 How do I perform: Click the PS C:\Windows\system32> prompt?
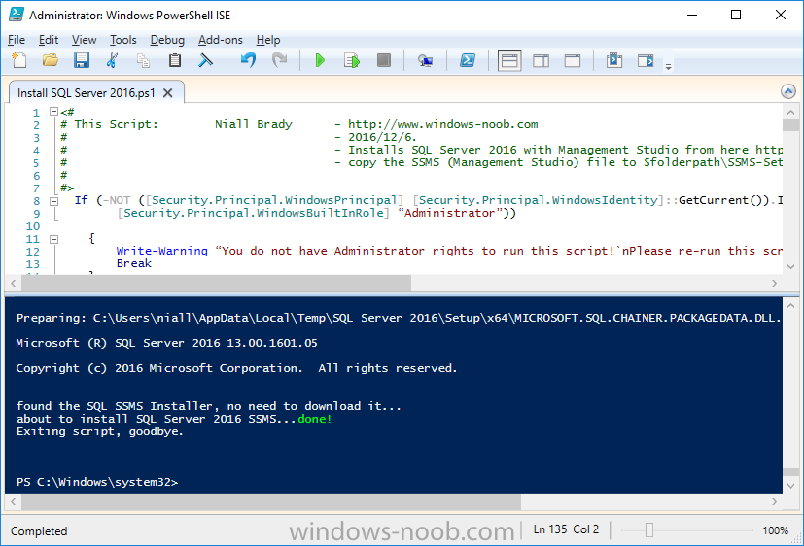(97, 482)
